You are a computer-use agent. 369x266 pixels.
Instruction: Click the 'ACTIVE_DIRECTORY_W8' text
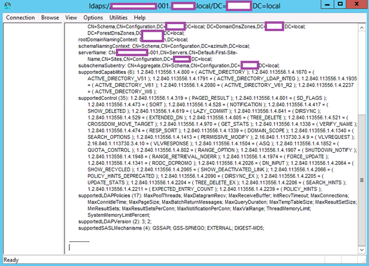click(x=123, y=91)
